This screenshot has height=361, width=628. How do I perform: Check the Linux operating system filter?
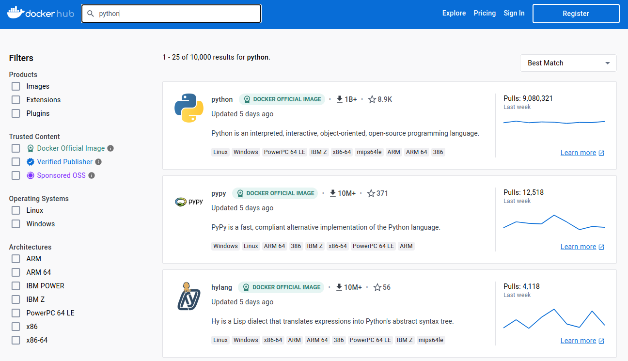point(16,210)
